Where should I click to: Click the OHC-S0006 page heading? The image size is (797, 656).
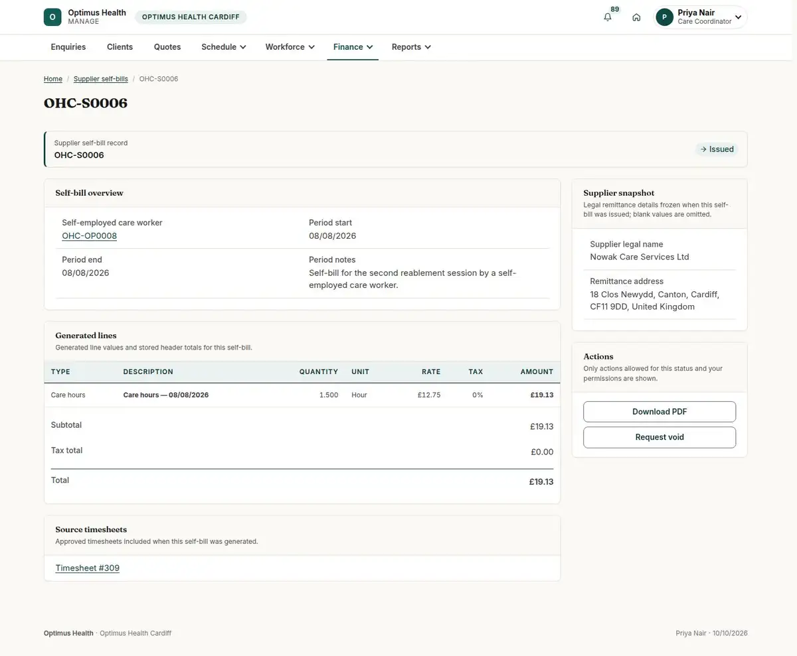pyautogui.click(x=86, y=103)
